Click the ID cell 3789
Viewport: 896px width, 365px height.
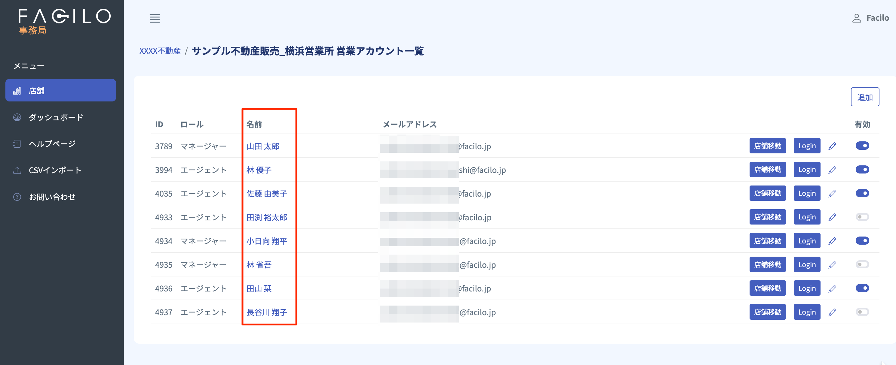[164, 146]
